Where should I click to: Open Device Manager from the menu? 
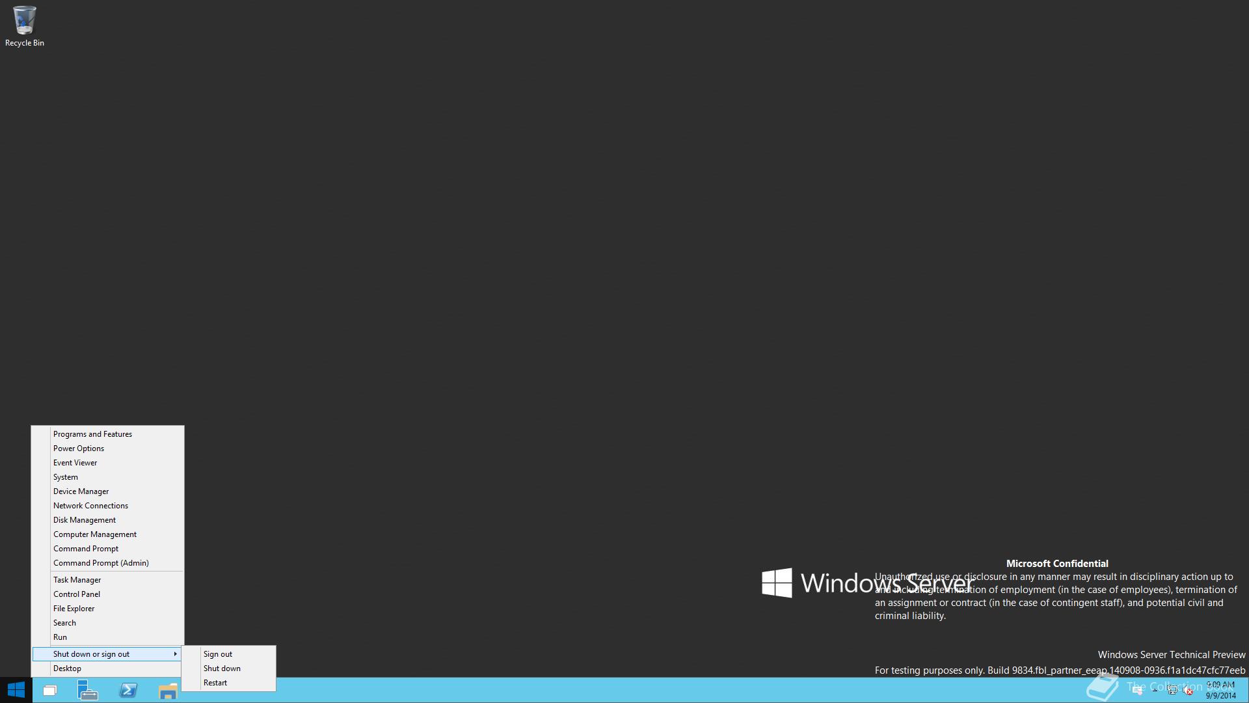coord(81,491)
